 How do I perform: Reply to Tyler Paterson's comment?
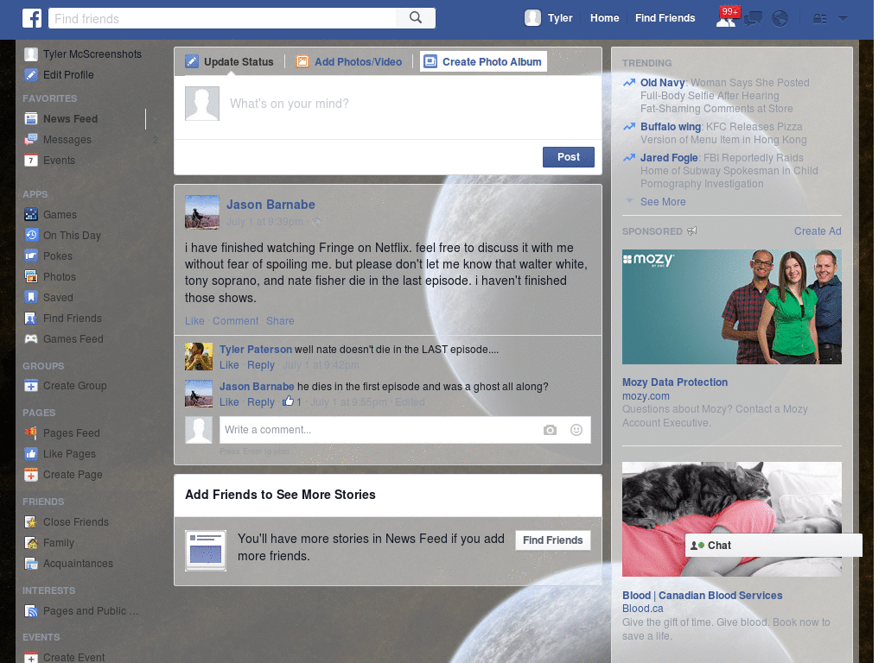(261, 365)
